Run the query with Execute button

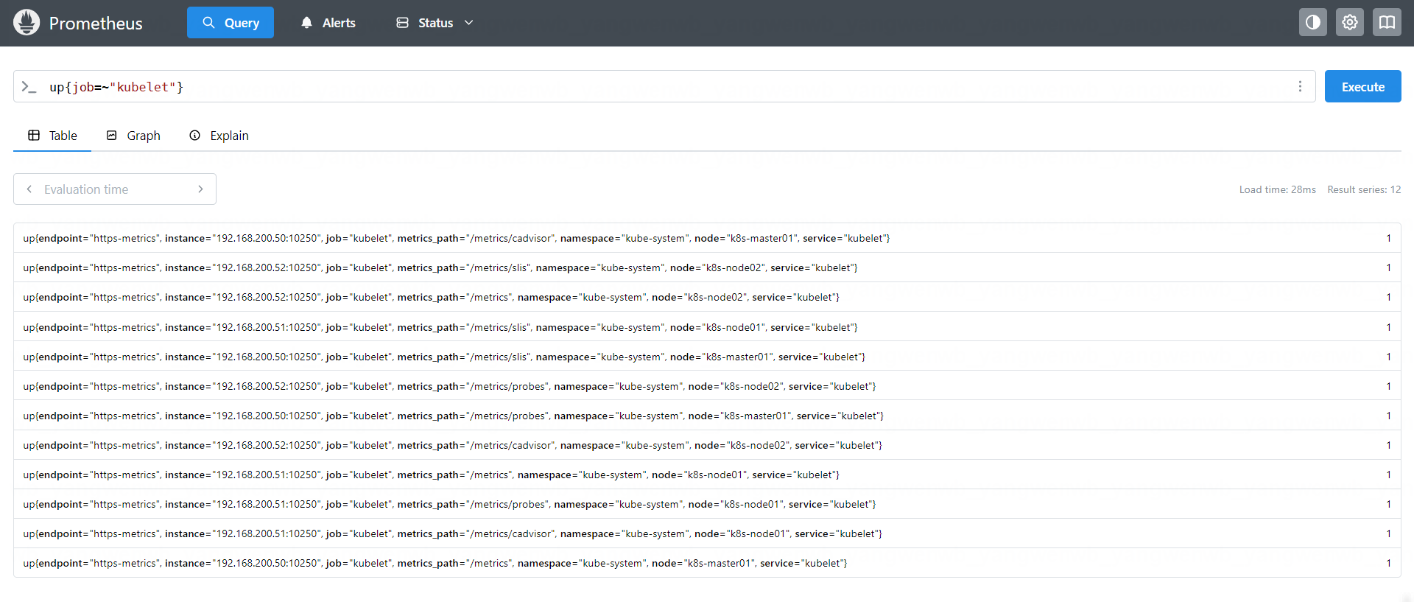point(1362,87)
